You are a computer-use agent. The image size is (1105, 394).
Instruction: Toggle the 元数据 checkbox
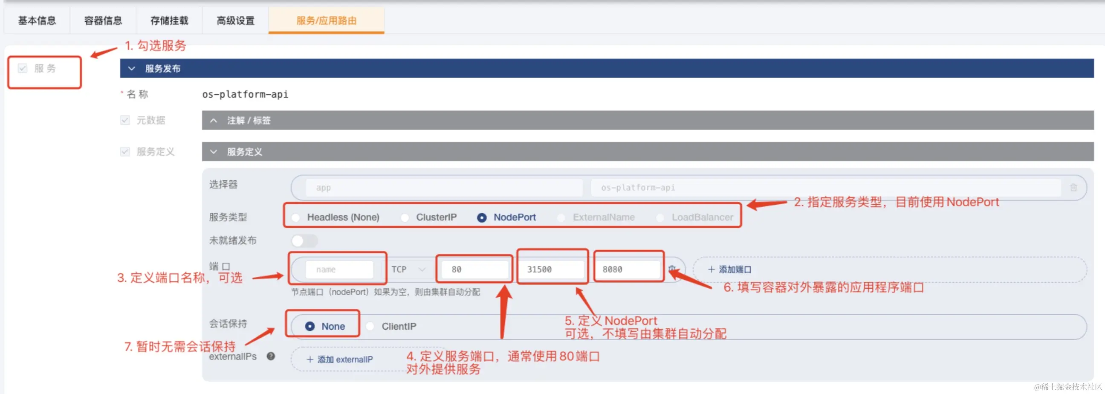125,120
